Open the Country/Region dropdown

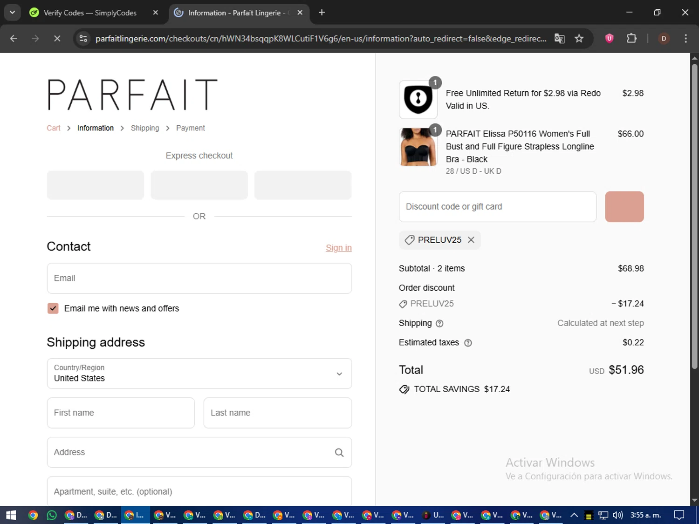199,374
